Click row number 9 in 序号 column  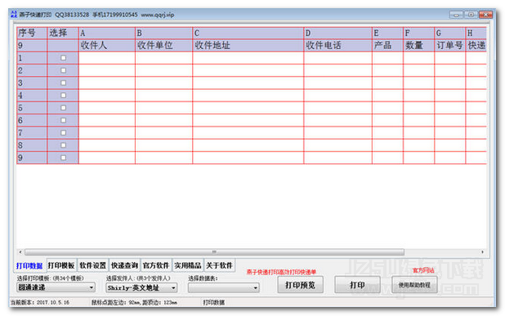(x=32, y=158)
